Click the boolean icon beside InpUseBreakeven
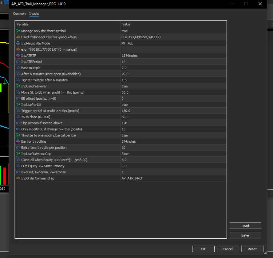 click(x=18, y=86)
